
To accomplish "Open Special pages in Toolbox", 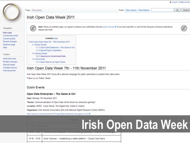I will pyautogui.click(x=9, y=65).
